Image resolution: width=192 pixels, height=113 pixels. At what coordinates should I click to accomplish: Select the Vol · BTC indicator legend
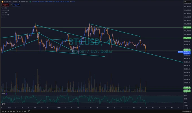(x=4, y=8)
